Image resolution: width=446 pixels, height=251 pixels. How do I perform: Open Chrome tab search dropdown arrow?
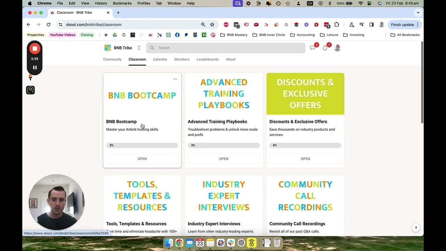coord(418,13)
